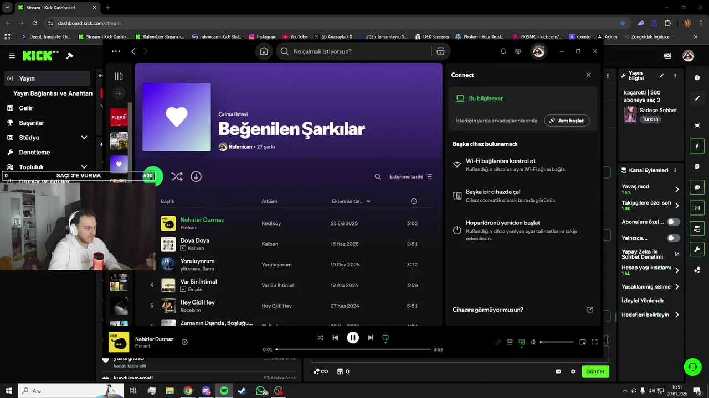Seek in the song progress bar
The image size is (709, 398).
[x=353, y=349]
